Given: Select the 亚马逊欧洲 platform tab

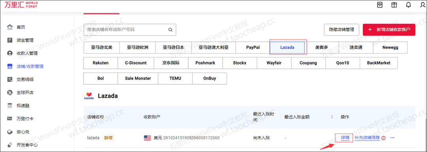Looking at the screenshot, I should [138, 48].
